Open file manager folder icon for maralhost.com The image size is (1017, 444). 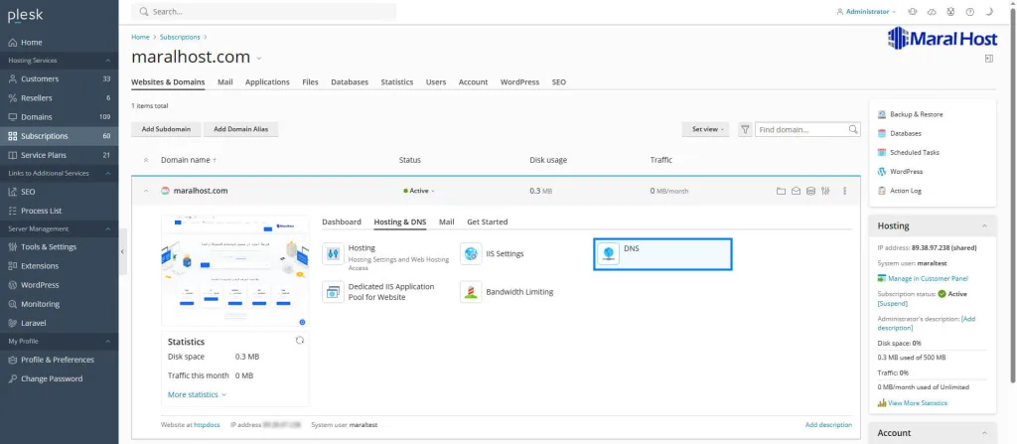[x=781, y=191]
